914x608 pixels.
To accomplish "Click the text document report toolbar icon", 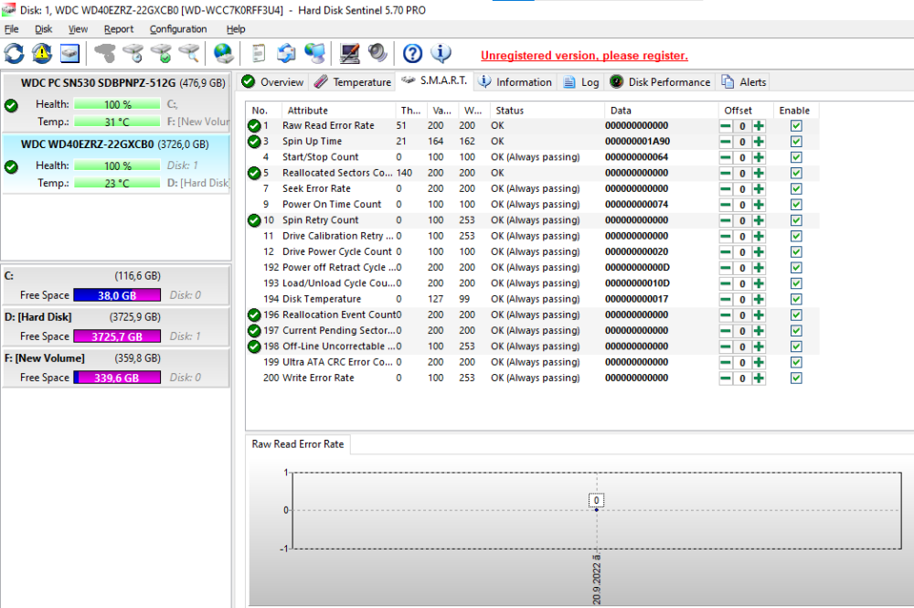I will 260,53.
